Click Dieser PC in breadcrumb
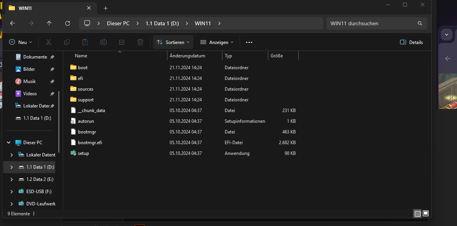This screenshot has width=457, height=226. [x=118, y=23]
